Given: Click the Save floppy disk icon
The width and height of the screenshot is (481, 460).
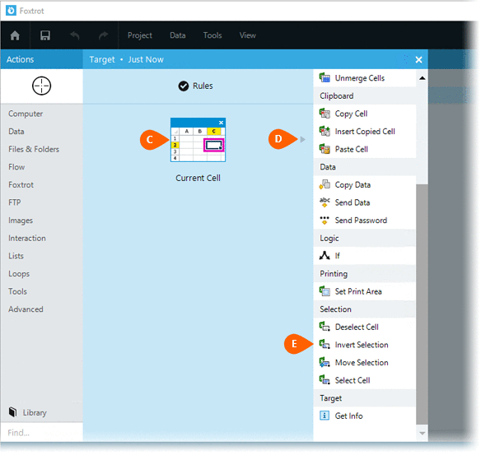Looking at the screenshot, I should 45,35.
